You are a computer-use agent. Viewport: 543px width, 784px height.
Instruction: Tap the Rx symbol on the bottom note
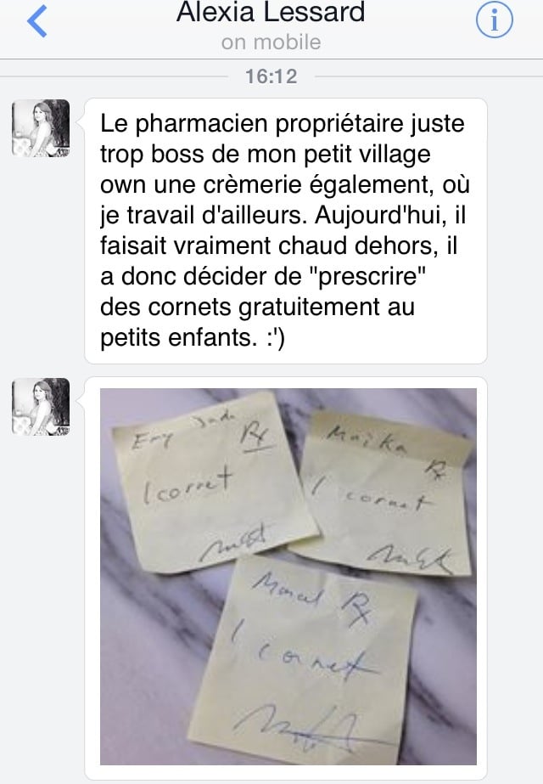[x=356, y=608]
